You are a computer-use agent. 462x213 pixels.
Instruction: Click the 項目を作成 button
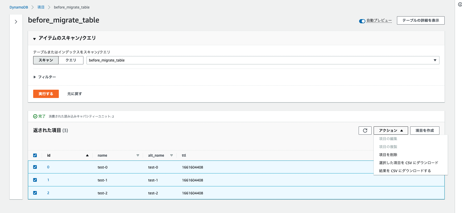click(x=425, y=131)
